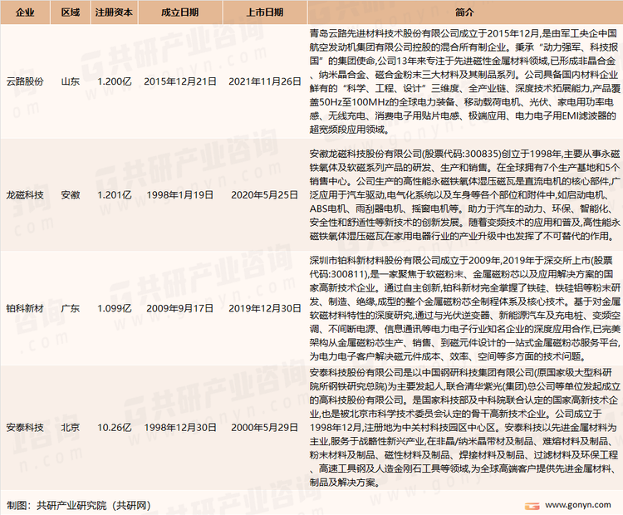Viewport: 623px width, 515px height.
Task: Click the 青岛云路先进材料 description paragraph
Action: (465, 81)
